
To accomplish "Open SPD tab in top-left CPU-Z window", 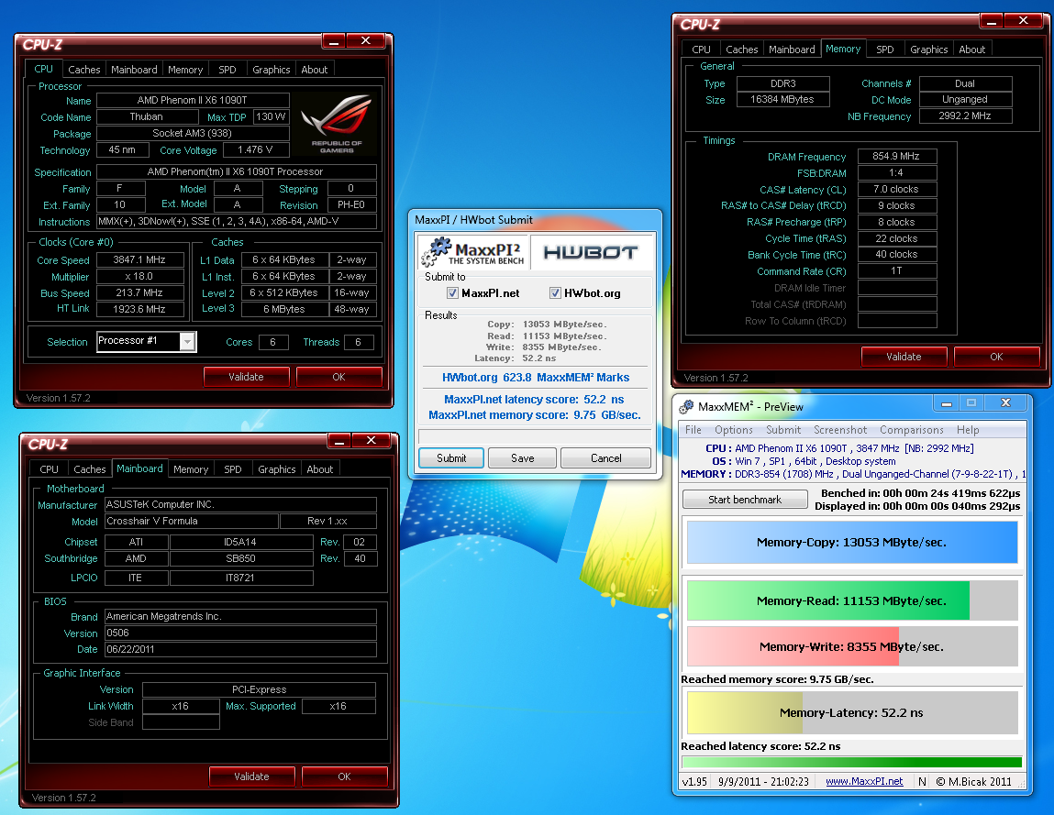I will click(x=227, y=69).
